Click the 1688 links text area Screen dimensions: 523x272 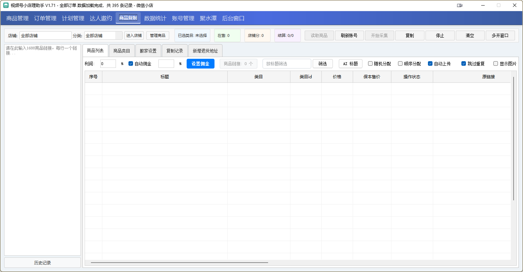[x=42, y=150]
